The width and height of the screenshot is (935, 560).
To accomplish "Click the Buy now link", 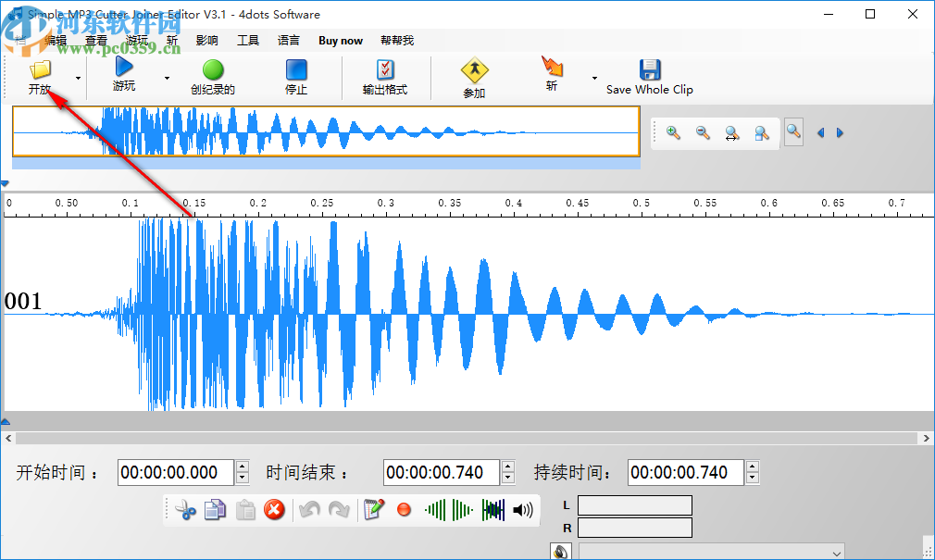I will (340, 40).
